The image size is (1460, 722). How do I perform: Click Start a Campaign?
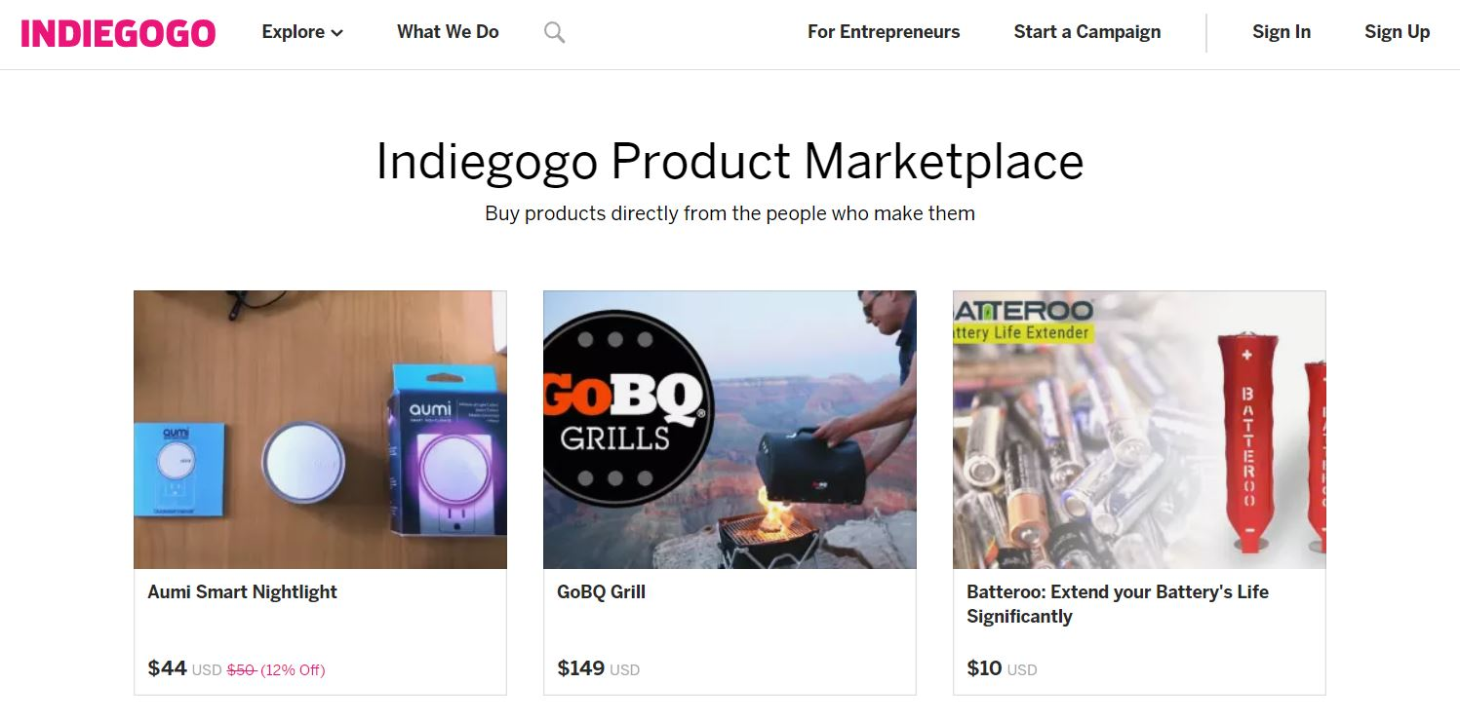coord(1086,31)
